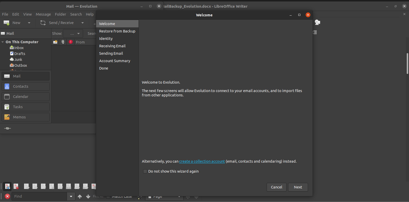Click the Find Next down arrow in Writer
The image size is (409, 202).
(88, 196)
